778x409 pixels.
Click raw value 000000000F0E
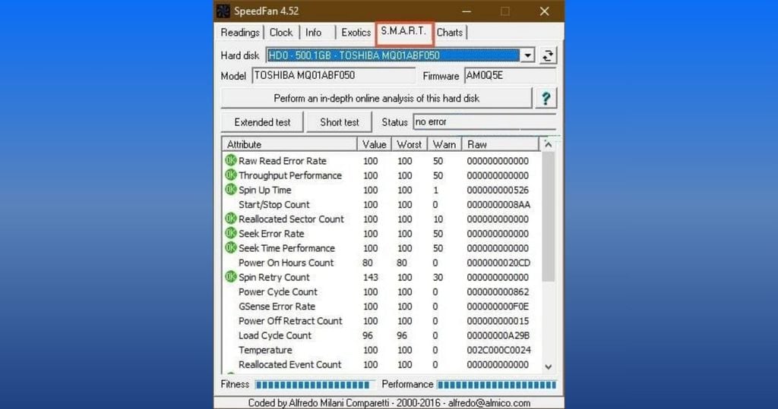tap(498, 306)
